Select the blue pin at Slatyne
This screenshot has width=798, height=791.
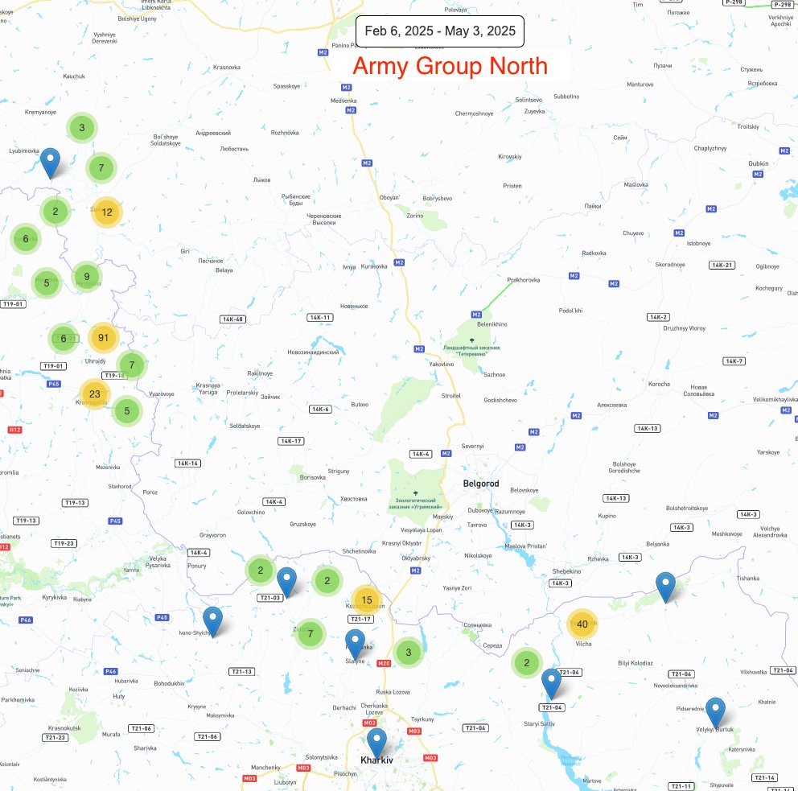(355, 643)
